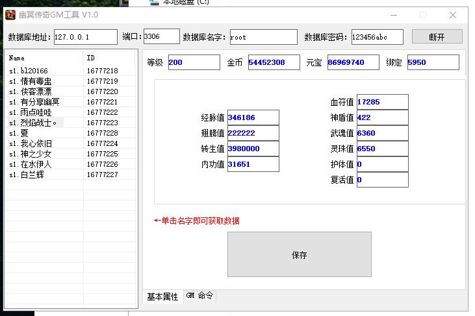Viewport: 475px width, 316px height.
Task: Close the GM tool window
Action: point(453,15)
